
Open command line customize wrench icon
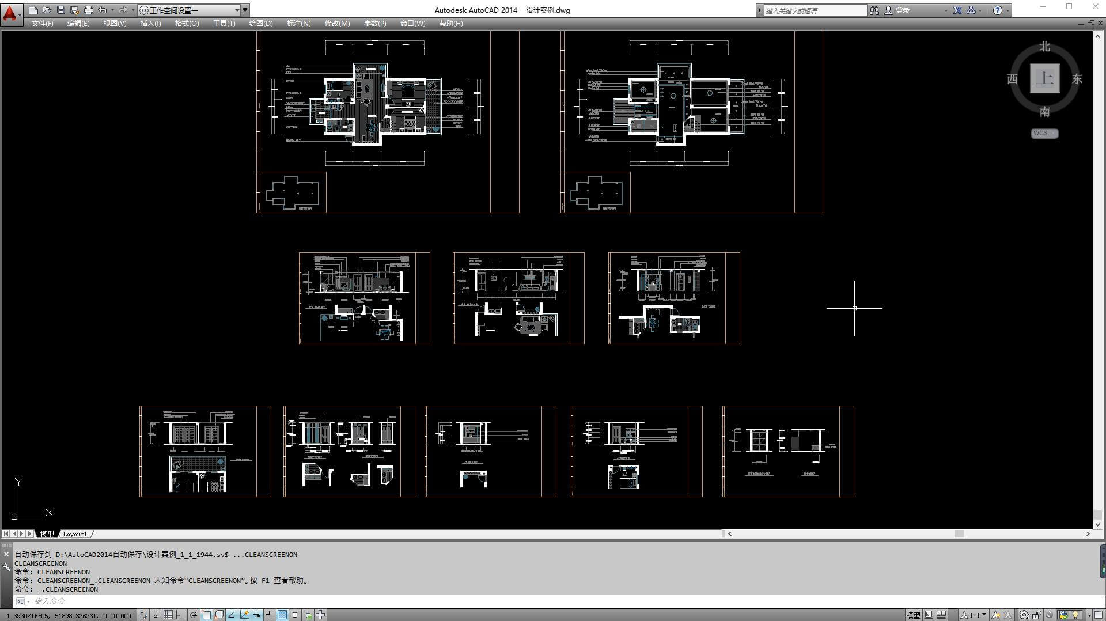pos(6,567)
